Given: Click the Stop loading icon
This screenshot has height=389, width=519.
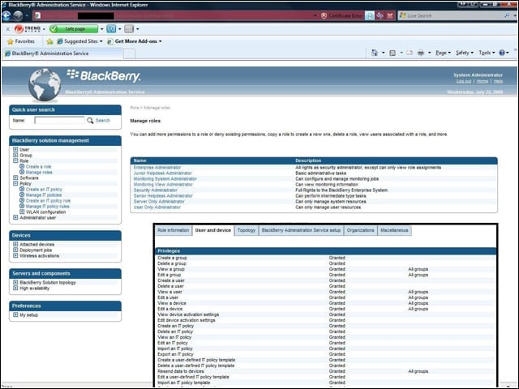Looking at the screenshot, I should tap(390, 15).
